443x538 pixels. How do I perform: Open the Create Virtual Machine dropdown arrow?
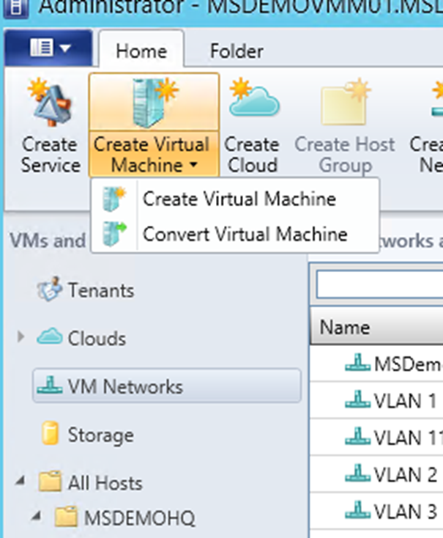coord(194,165)
